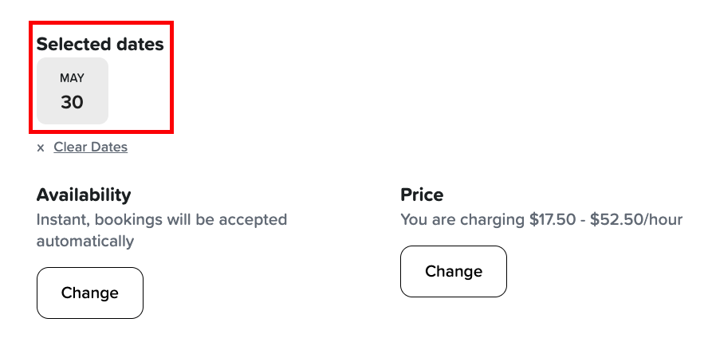This screenshot has height=346, width=708.
Task: Click the MAY month label
Action: (x=72, y=79)
